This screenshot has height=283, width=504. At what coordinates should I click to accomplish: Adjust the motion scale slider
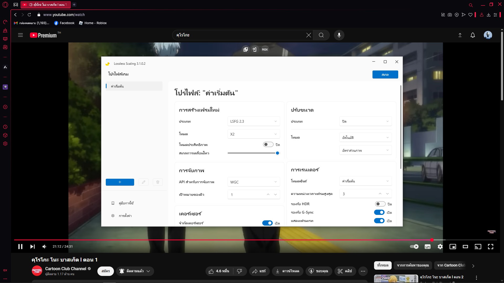pyautogui.click(x=254, y=153)
